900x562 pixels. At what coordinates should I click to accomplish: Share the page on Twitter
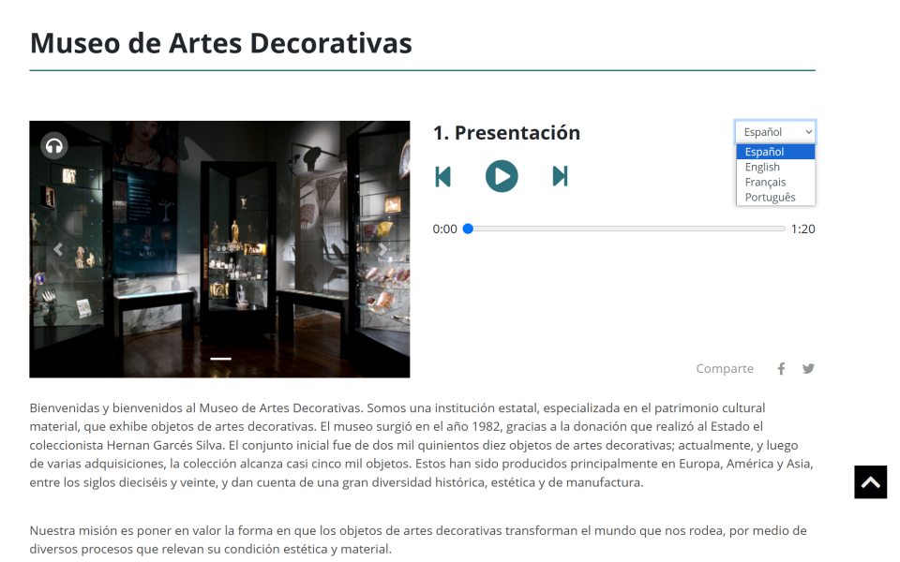pos(808,369)
